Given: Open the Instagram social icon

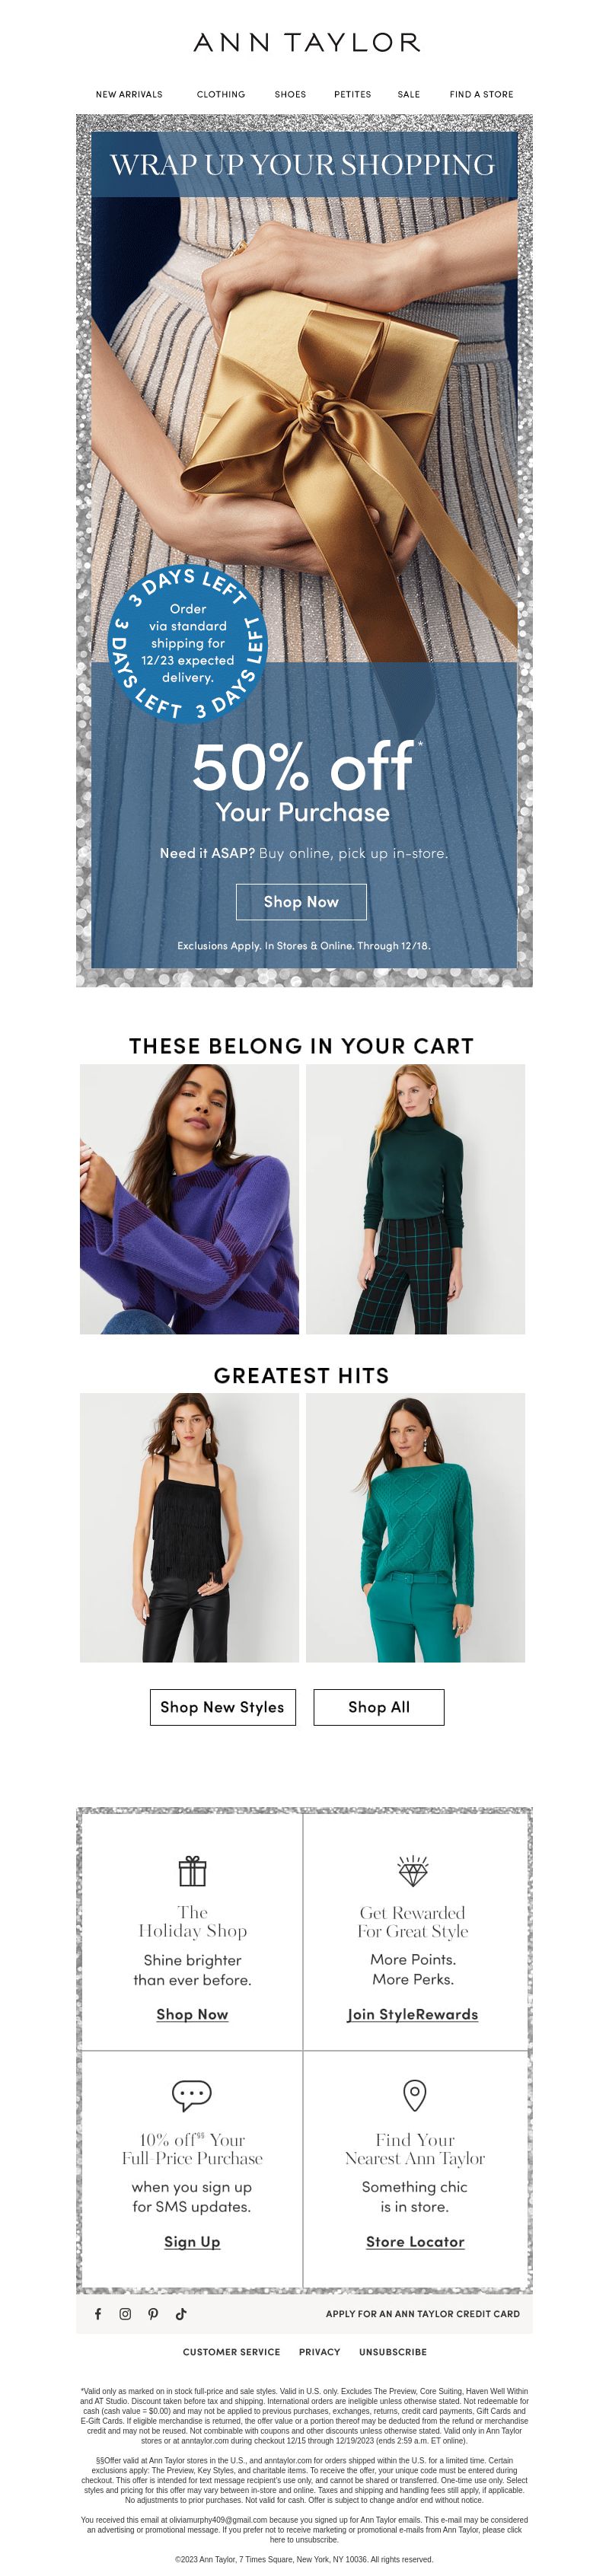Looking at the screenshot, I should coord(125,2313).
